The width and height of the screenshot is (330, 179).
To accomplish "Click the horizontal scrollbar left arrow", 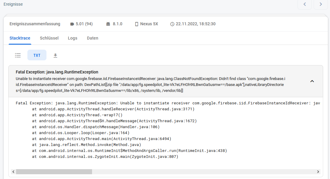I will [x=13, y=172].
